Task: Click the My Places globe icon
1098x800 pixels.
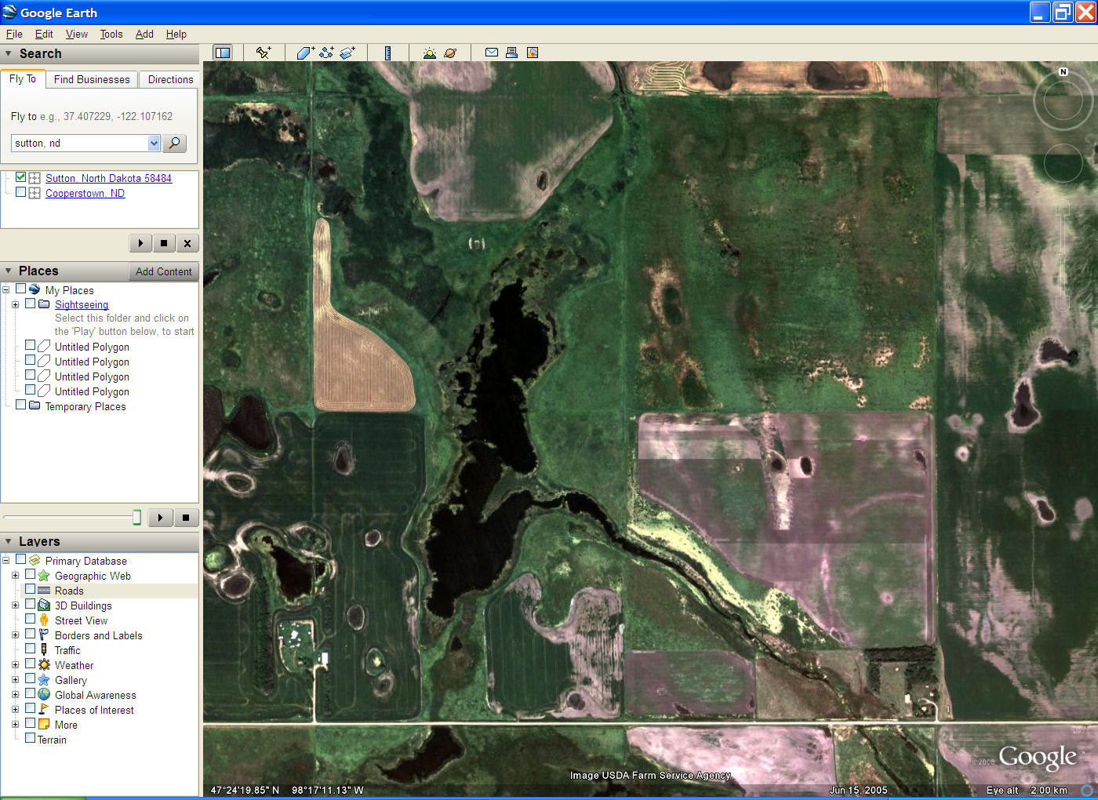Action: pyautogui.click(x=35, y=289)
